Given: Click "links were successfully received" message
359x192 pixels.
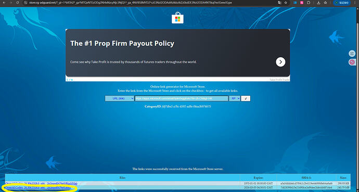Looking at the screenshot, I should point(177,169).
